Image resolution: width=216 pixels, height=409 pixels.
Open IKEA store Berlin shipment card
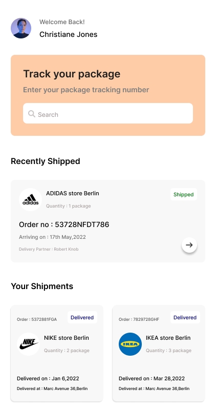click(159, 353)
